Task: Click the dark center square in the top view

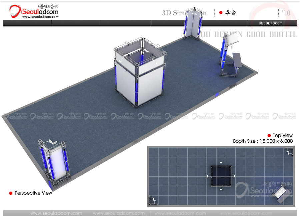Action: (221, 176)
